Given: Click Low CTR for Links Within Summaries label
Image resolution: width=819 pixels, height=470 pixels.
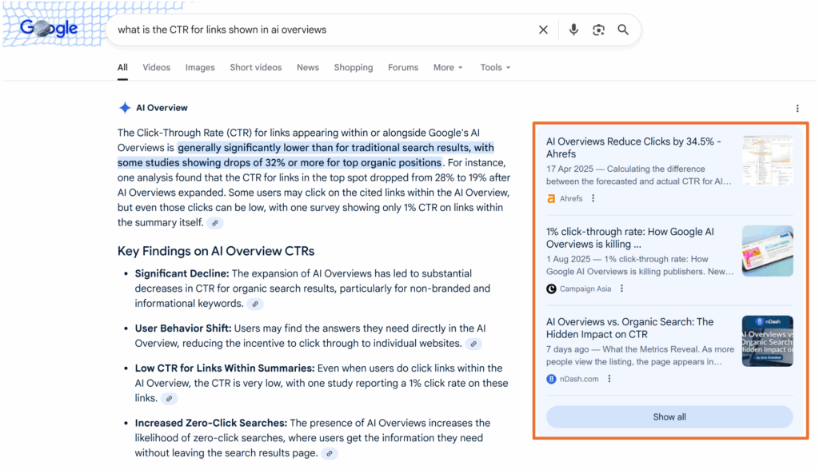Looking at the screenshot, I should coord(225,368).
